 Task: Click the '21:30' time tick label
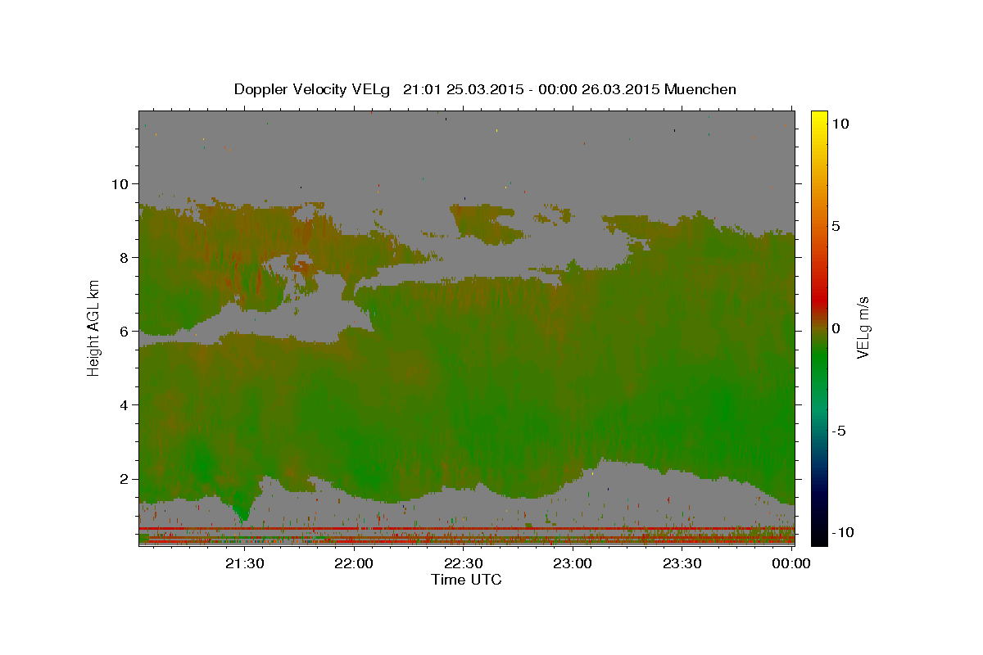tap(245, 563)
